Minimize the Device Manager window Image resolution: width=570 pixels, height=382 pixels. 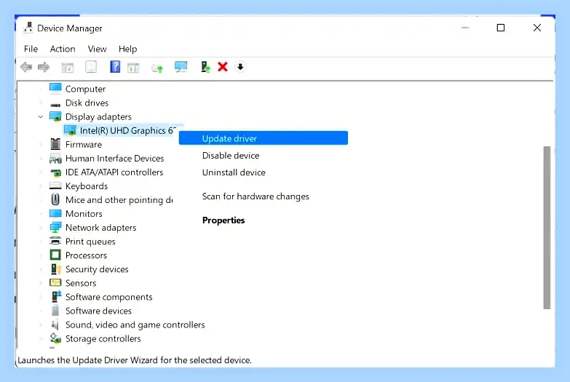465,28
